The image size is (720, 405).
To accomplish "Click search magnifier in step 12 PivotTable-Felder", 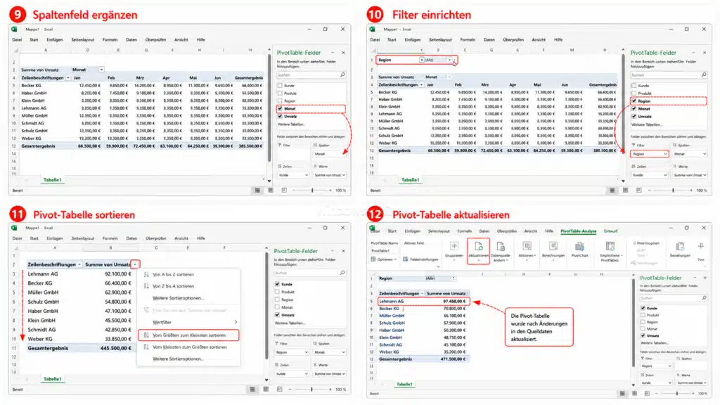I will pos(704,298).
